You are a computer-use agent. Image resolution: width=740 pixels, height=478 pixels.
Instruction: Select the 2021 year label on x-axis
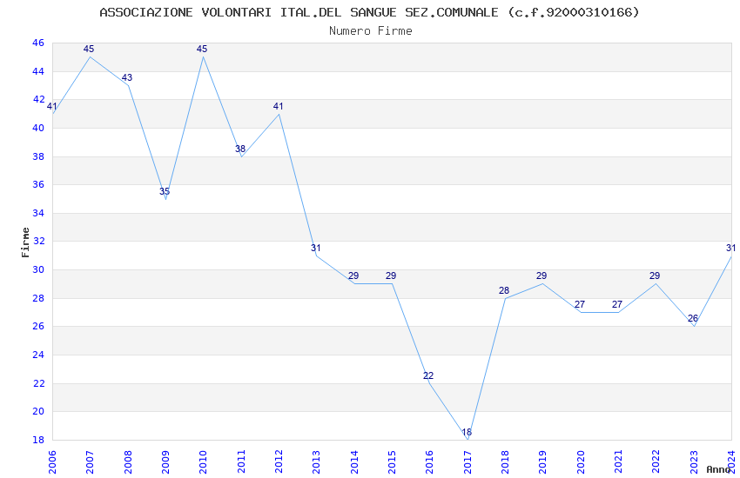[618, 461]
